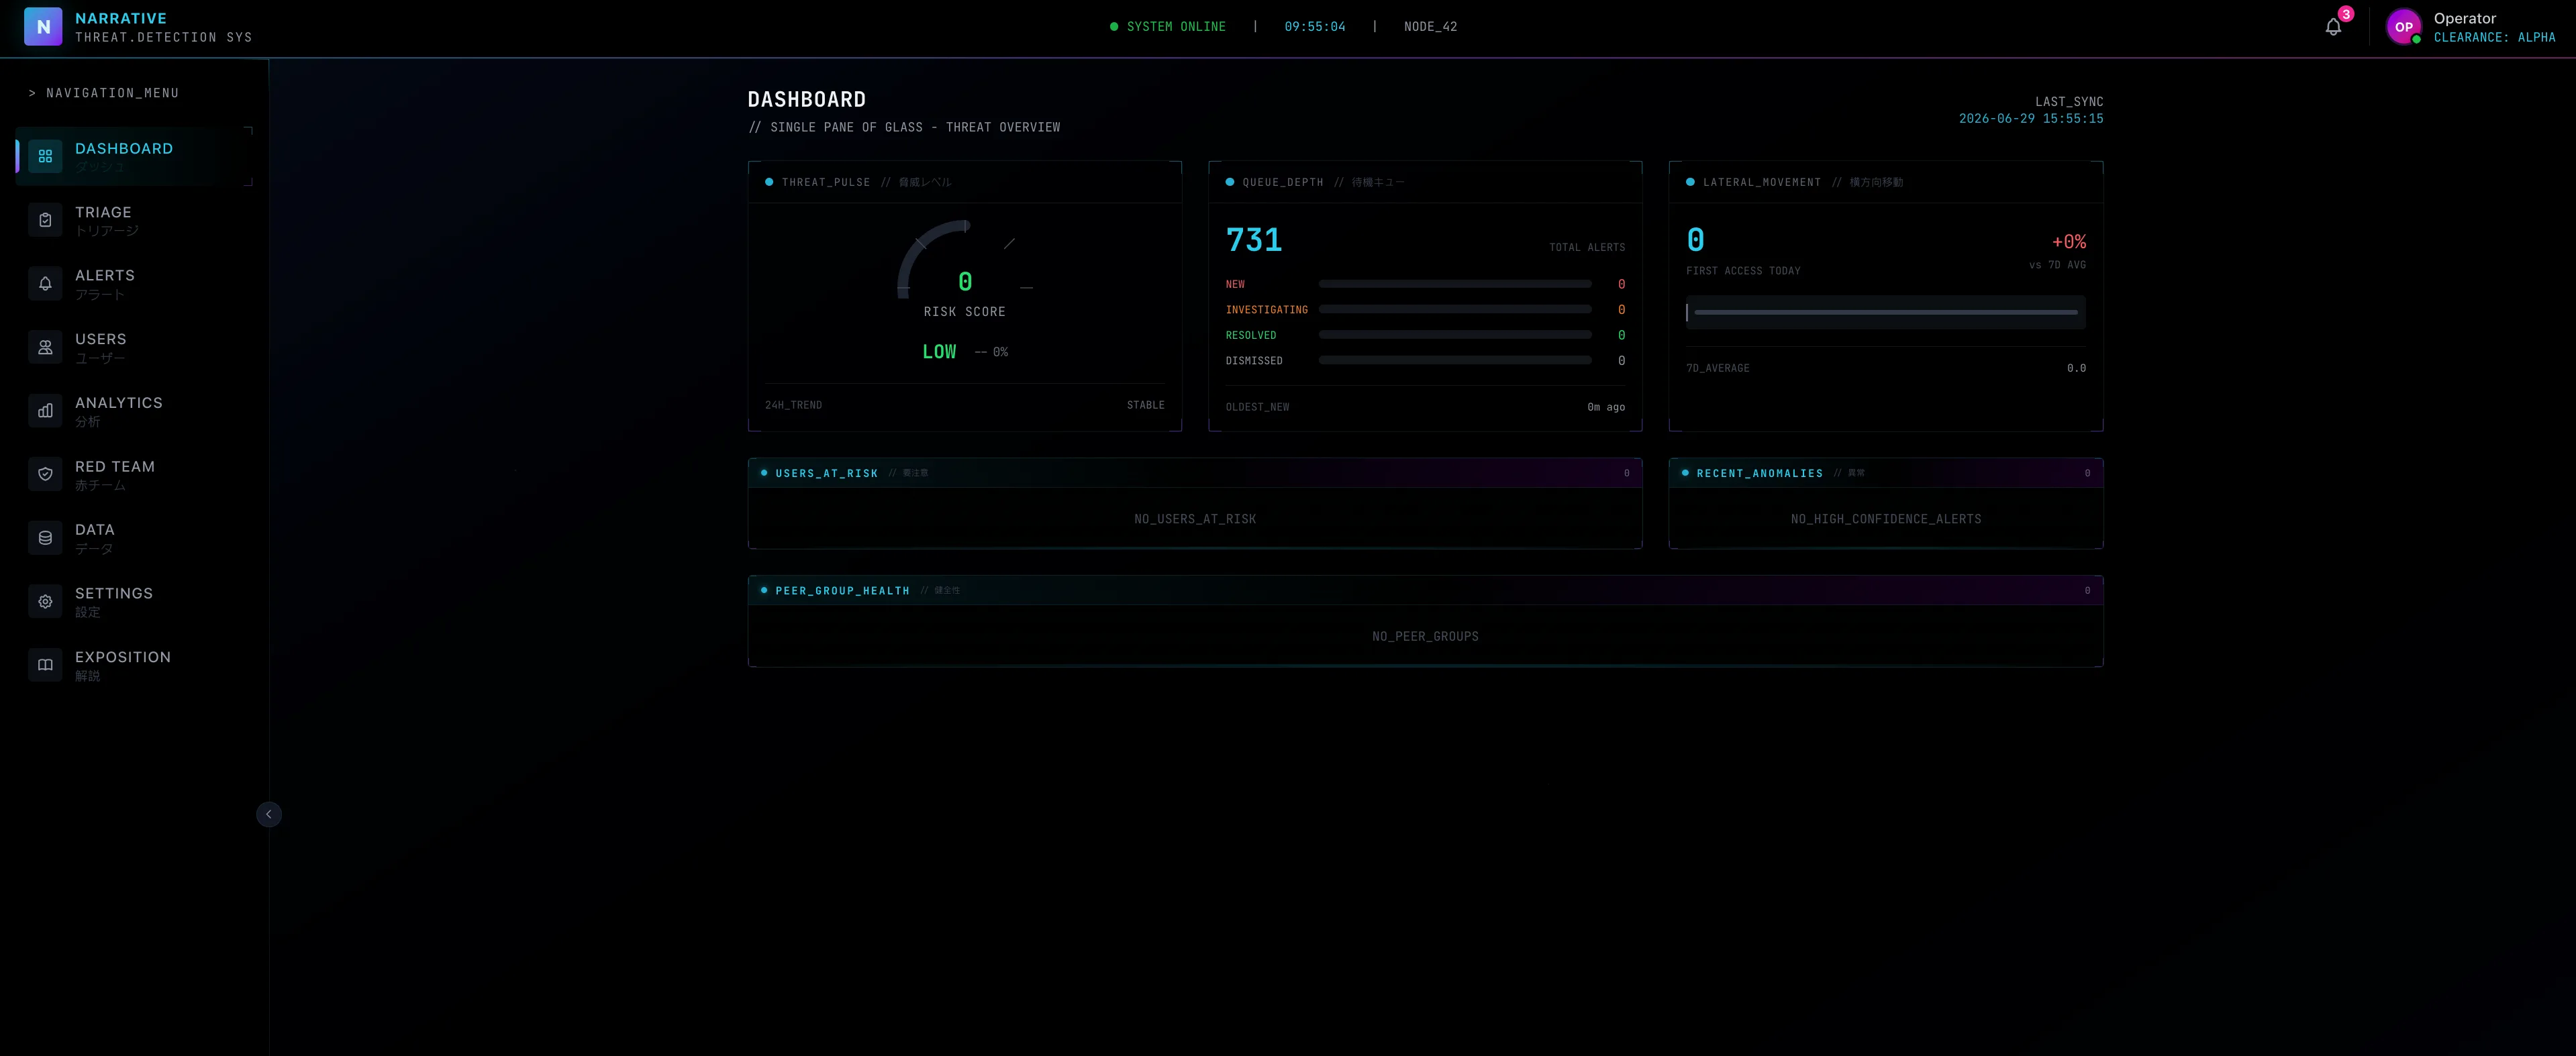Screen dimensions: 2576x1056
Task: Click the DASHBOARD page title
Action: click(807, 99)
